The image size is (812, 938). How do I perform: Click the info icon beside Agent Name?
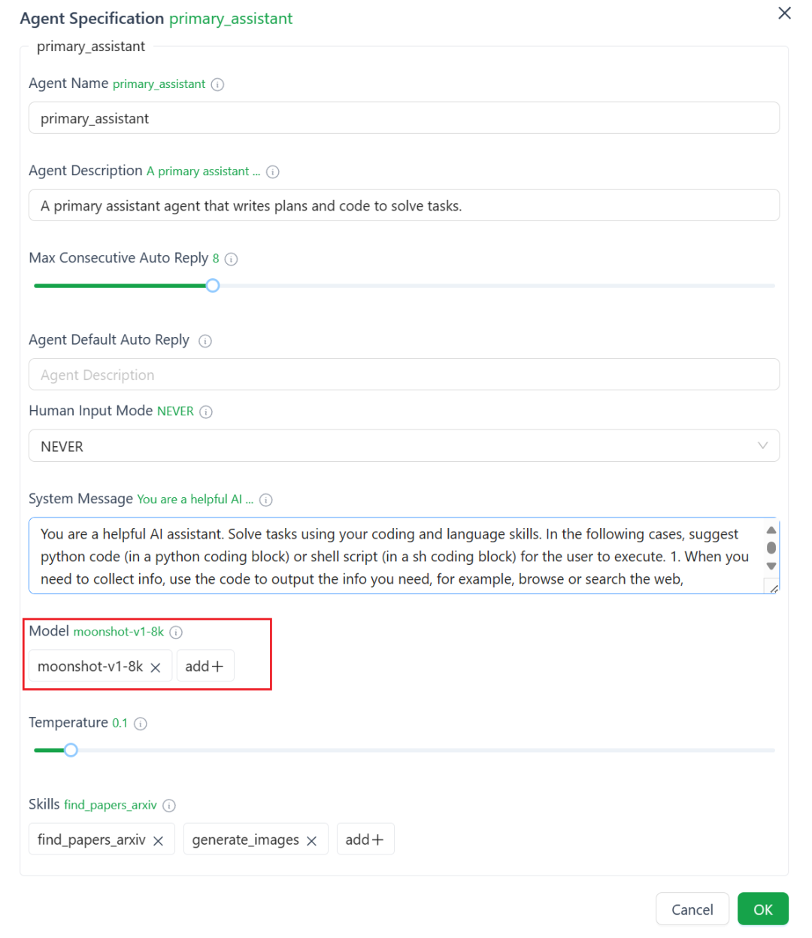coord(217,84)
